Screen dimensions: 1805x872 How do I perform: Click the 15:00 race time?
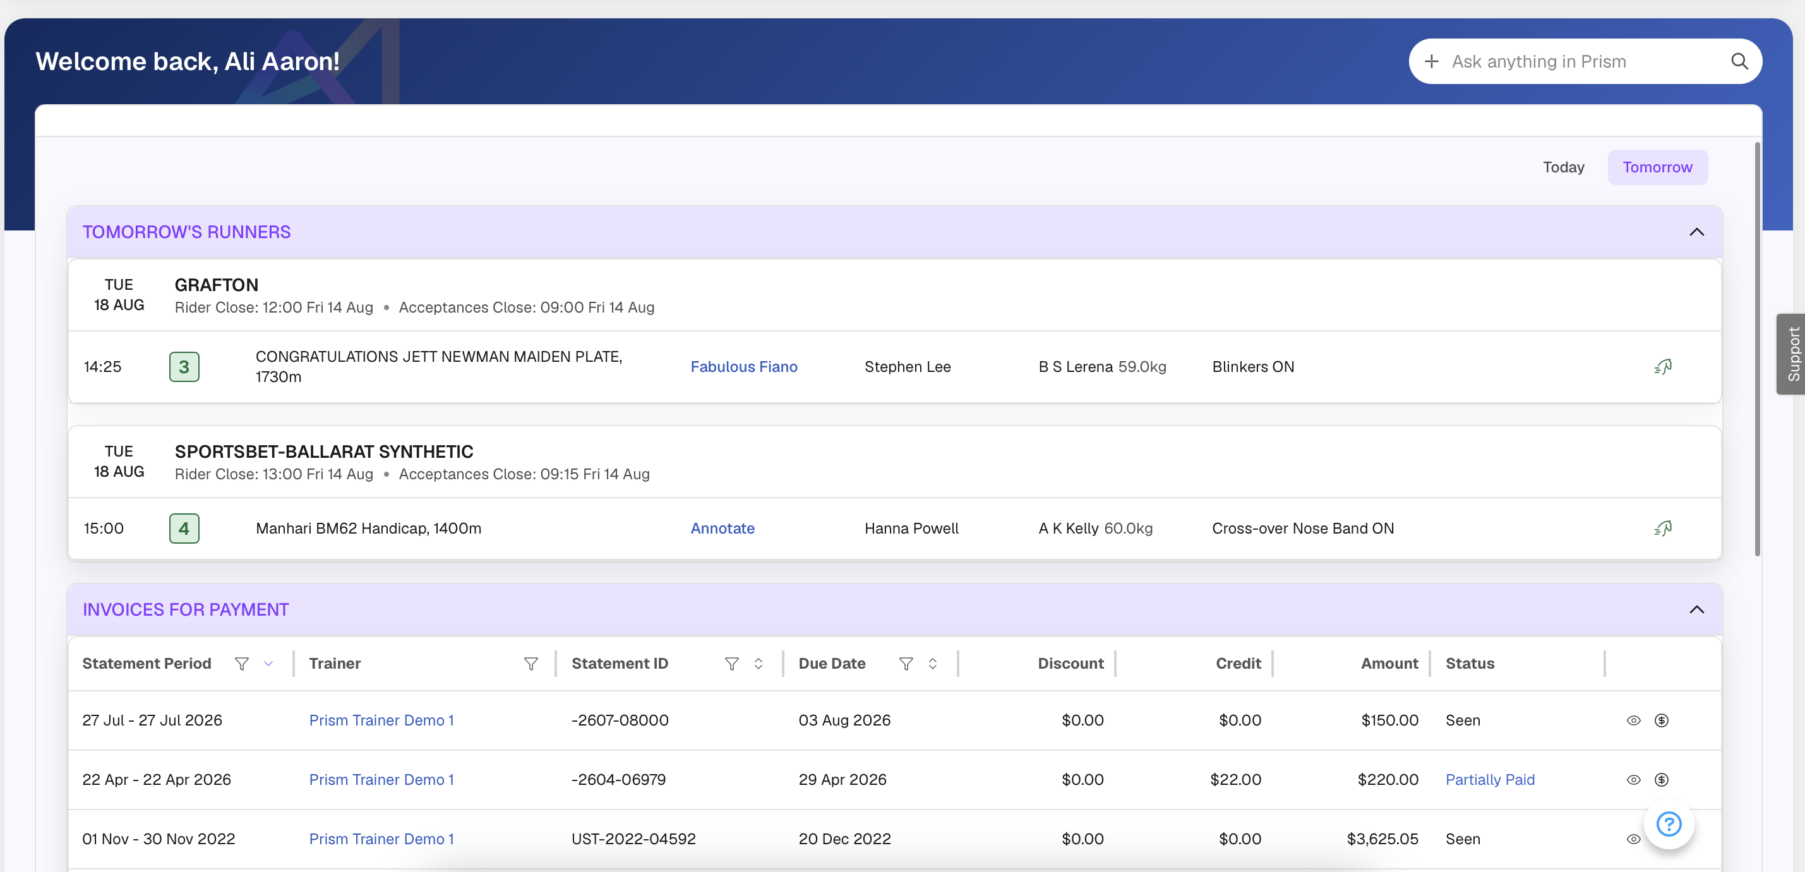click(x=104, y=528)
